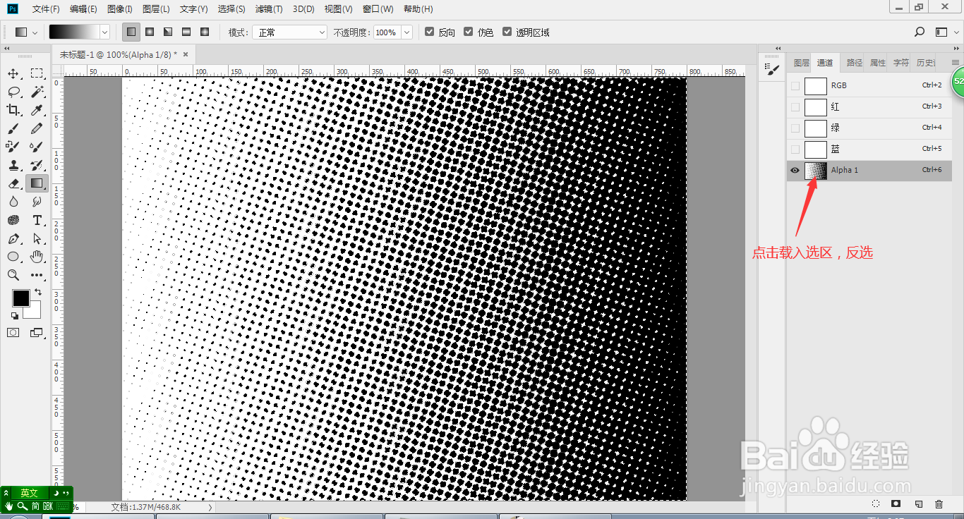
Task: Show the RGB channel visibility box
Action: tap(795, 85)
